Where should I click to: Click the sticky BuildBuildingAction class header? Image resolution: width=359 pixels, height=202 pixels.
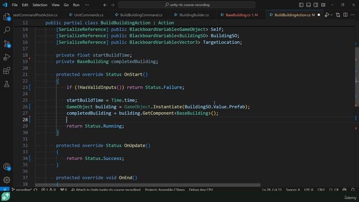click(x=109, y=22)
